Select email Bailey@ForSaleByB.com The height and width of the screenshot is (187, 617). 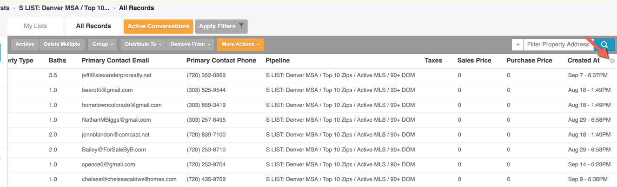point(114,150)
